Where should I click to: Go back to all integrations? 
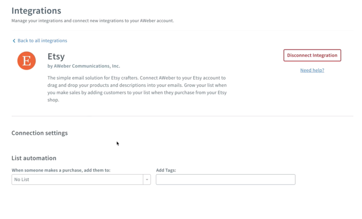coord(42,41)
